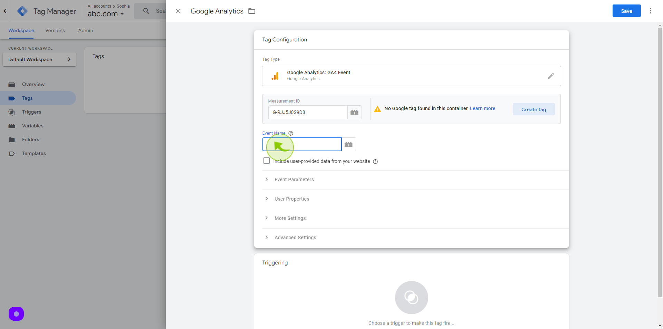Viewport: 663px width, 329px height.
Task: Rename tag via Google Analytics title
Action: [217, 11]
